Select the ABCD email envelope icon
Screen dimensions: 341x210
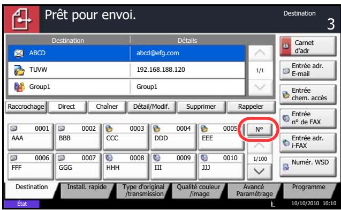point(19,54)
